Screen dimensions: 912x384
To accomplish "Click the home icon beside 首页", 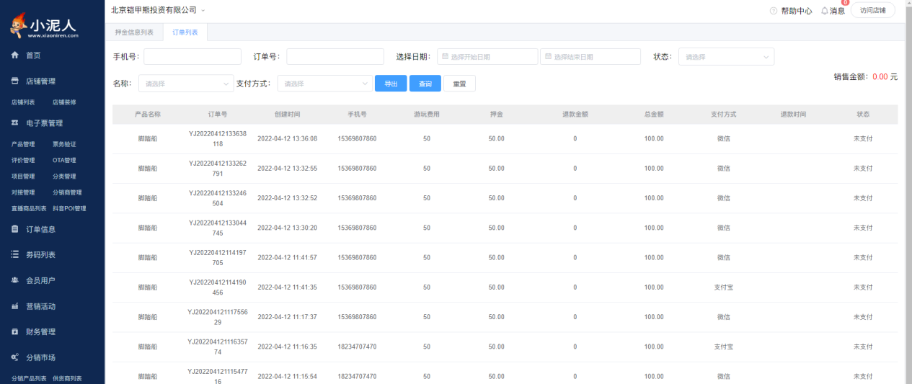I will click(14, 55).
